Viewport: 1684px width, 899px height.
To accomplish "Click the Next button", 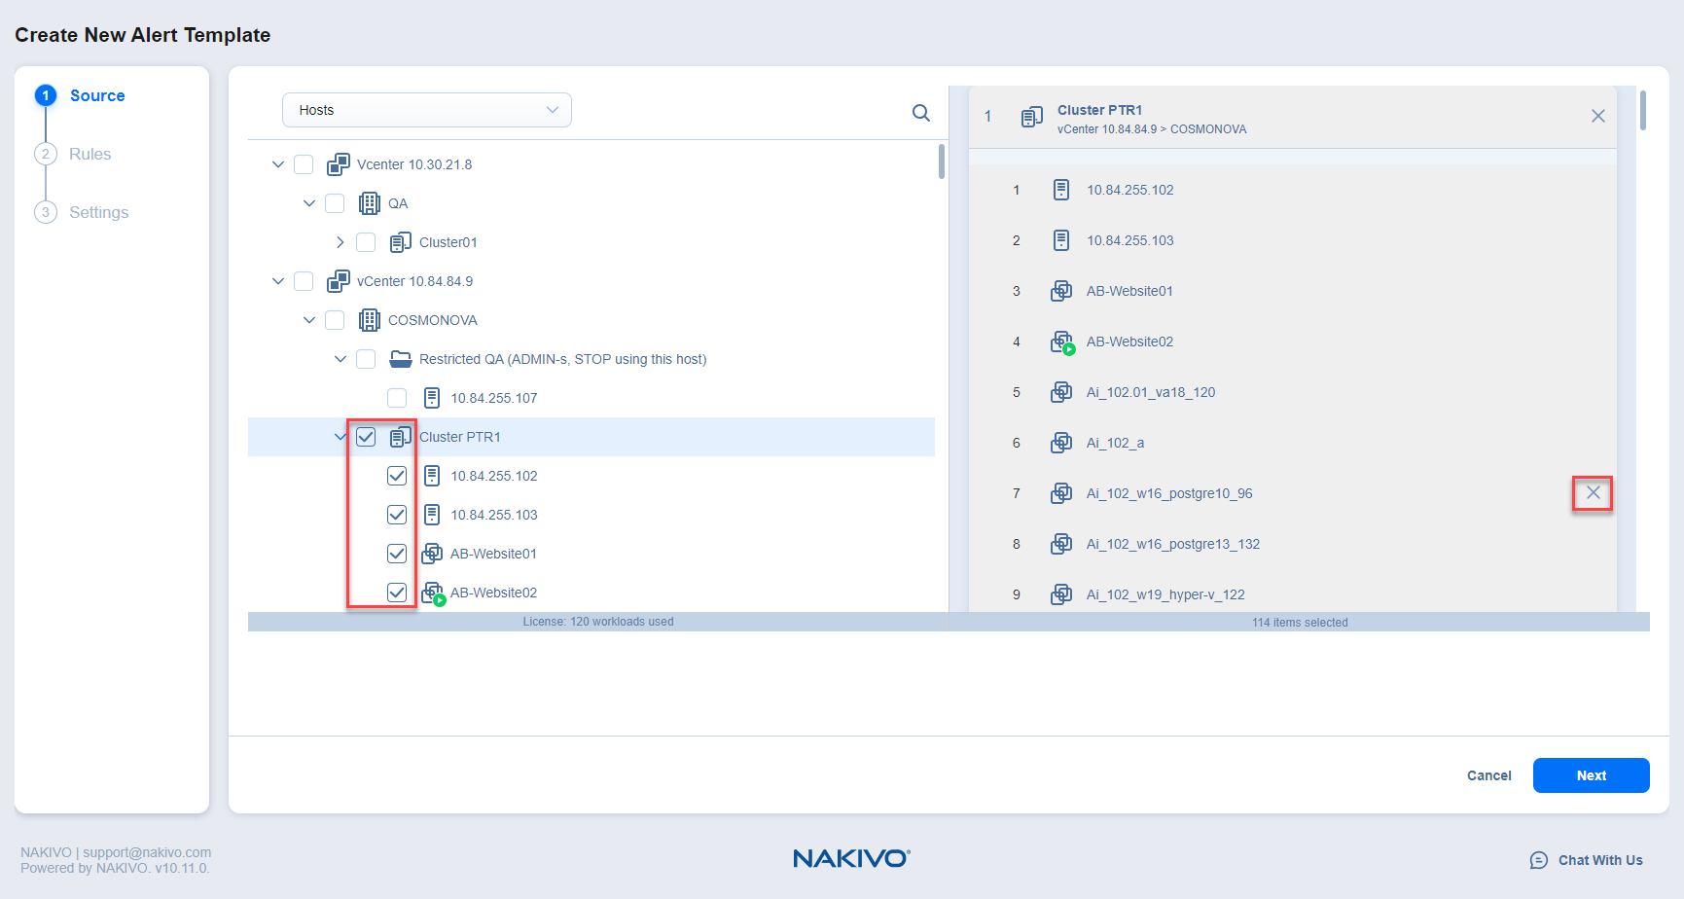I will [x=1591, y=775].
